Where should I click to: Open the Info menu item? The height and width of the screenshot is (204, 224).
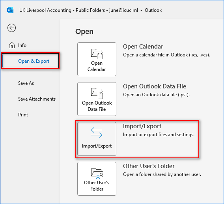(22, 45)
